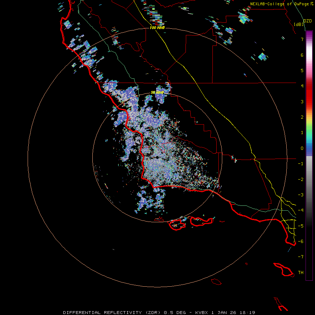Click the [dB] unit label
This screenshot has height=315, width=315.
click(x=299, y=24)
